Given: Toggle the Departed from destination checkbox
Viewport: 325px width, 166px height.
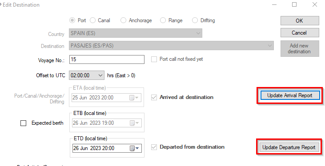Looking at the screenshot, I should [x=154, y=147].
